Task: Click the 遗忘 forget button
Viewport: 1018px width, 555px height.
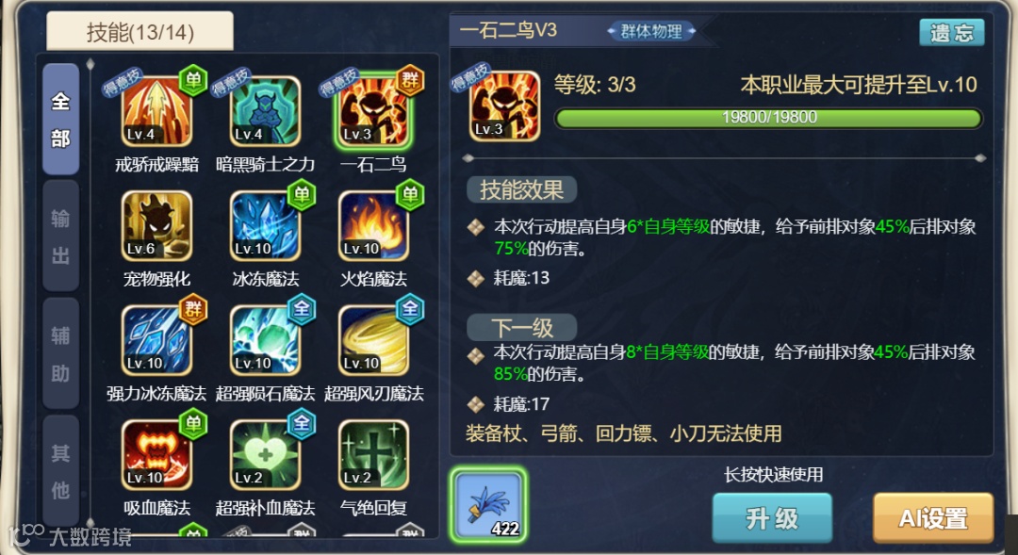Action: 952,32
